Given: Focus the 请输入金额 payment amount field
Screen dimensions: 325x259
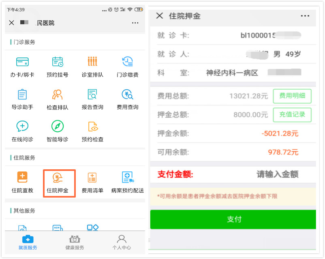Looking at the screenshot, I should (278, 174).
